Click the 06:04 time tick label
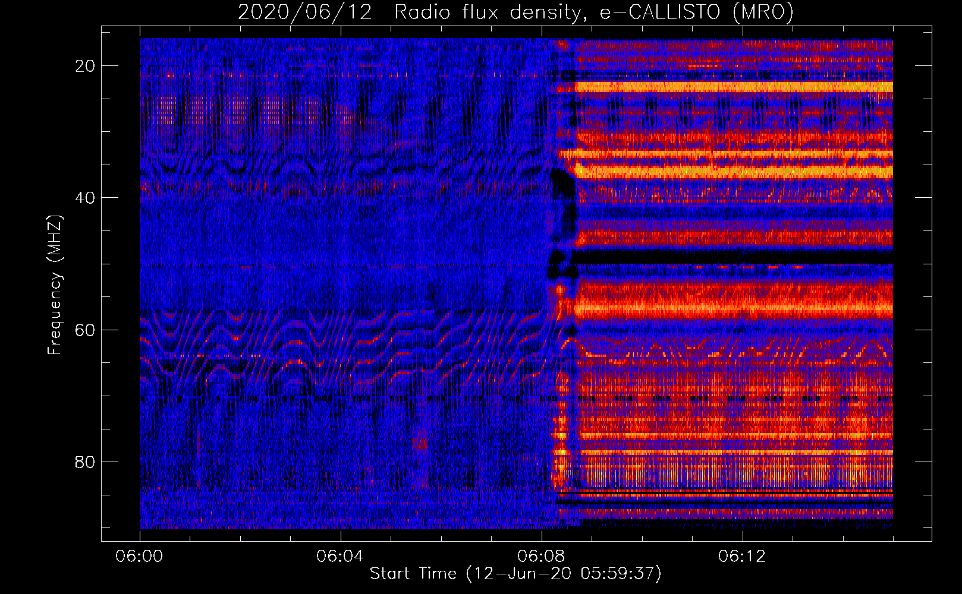 coord(340,557)
